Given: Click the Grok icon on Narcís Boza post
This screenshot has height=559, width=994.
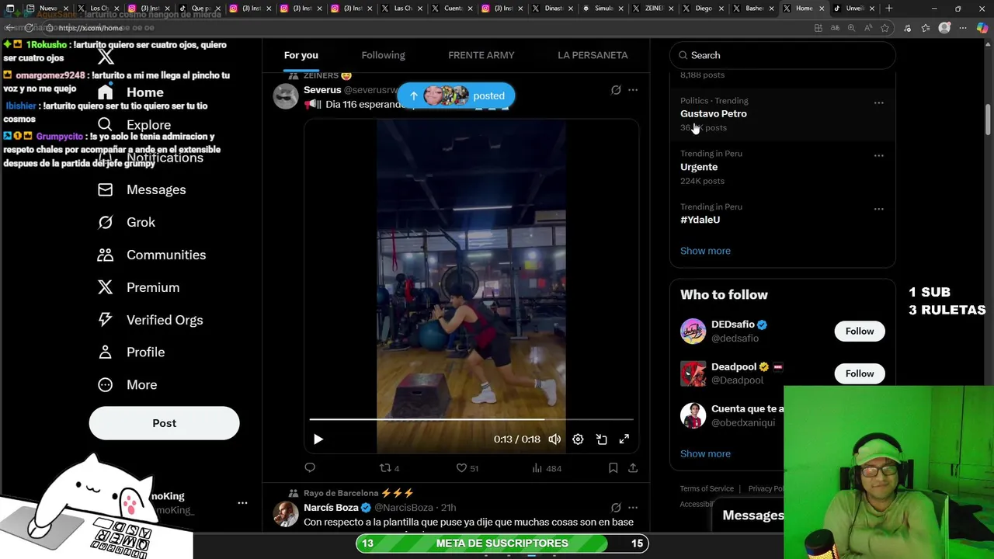Looking at the screenshot, I should (616, 508).
